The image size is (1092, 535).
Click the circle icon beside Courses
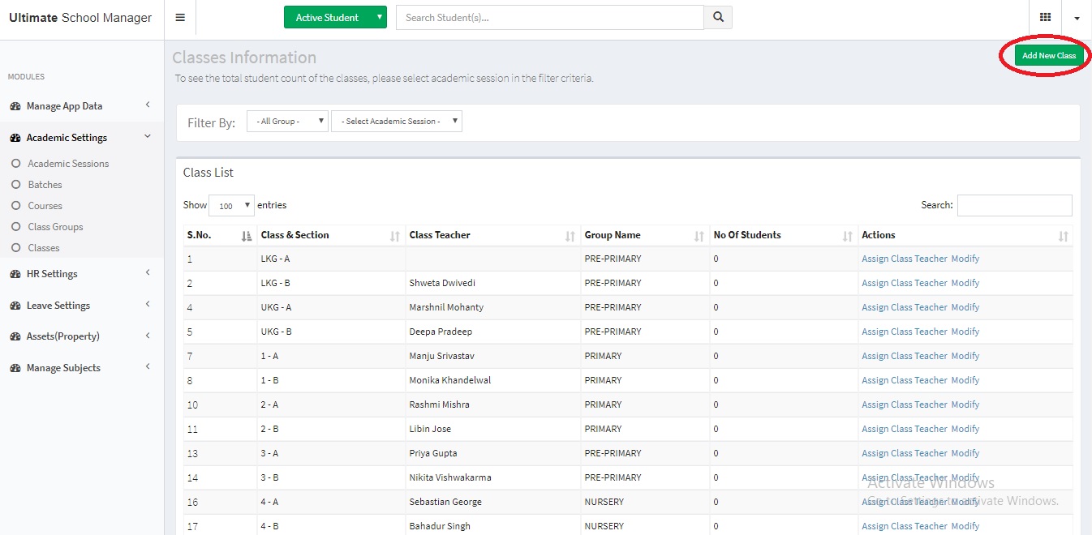tap(15, 206)
